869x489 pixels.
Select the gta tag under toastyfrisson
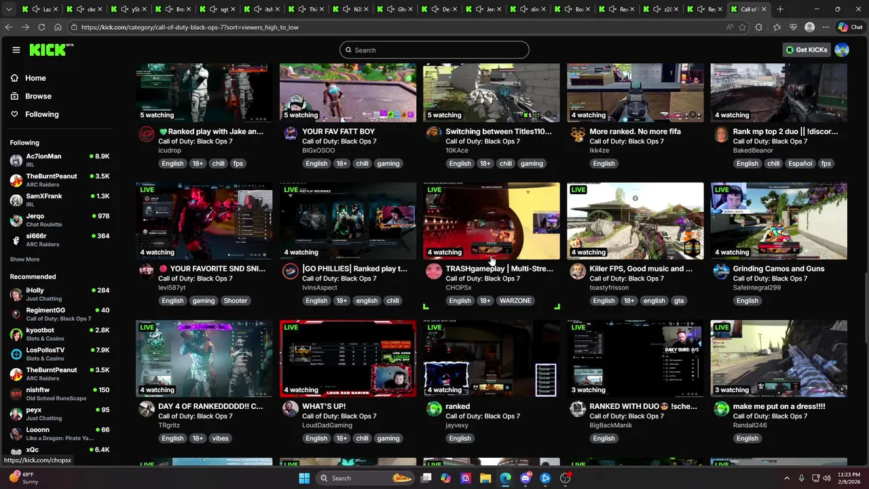point(679,301)
